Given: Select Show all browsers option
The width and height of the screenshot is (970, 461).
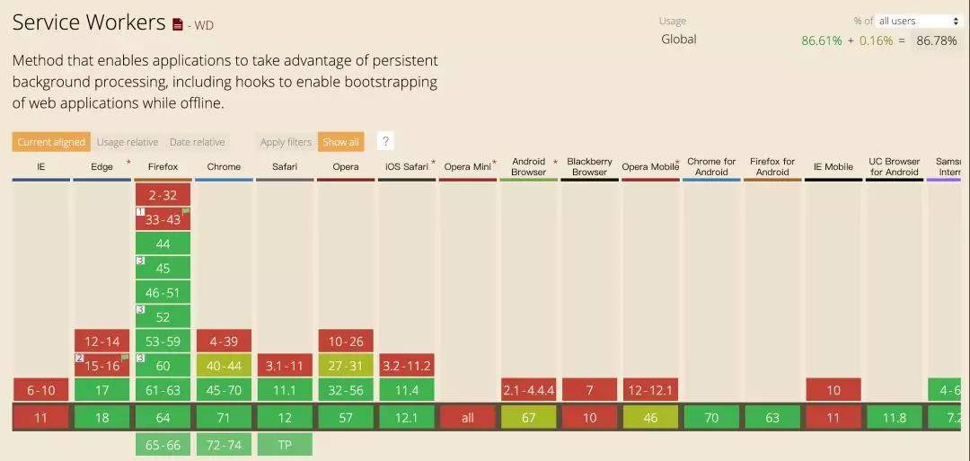Looking at the screenshot, I should click(341, 142).
